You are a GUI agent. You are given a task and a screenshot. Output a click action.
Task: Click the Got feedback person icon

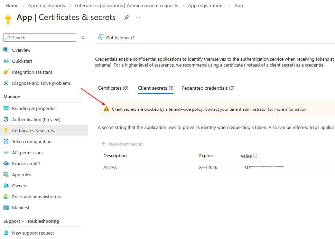point(100,38)
